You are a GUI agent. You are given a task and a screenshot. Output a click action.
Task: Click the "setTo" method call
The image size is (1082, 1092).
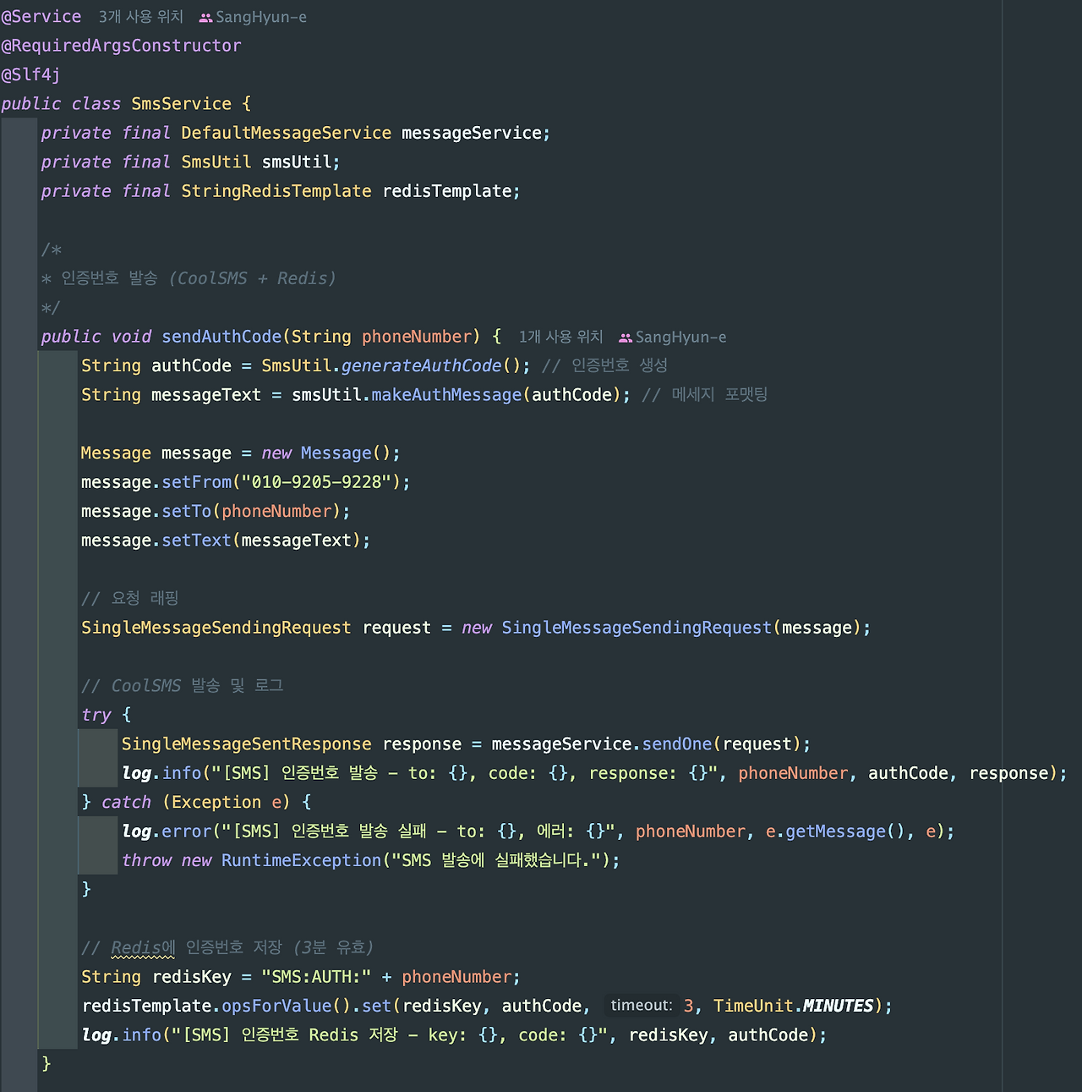click(x=187, y=511)
